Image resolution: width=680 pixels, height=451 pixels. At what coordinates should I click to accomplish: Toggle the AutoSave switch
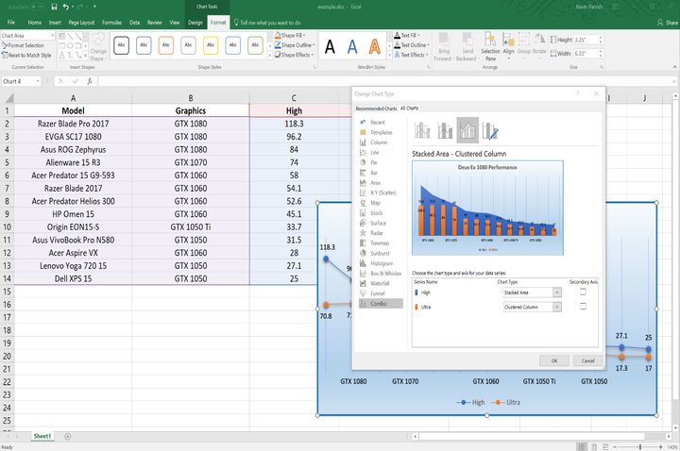coord(38,7)
